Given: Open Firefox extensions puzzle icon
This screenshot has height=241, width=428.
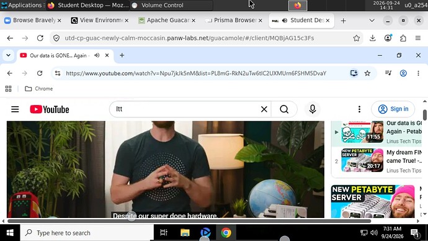Looking at the screenshot, I should (403, 39).
